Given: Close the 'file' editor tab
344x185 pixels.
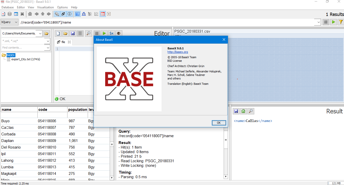Looking at the screenshot, I should click(x=69, y=42).
